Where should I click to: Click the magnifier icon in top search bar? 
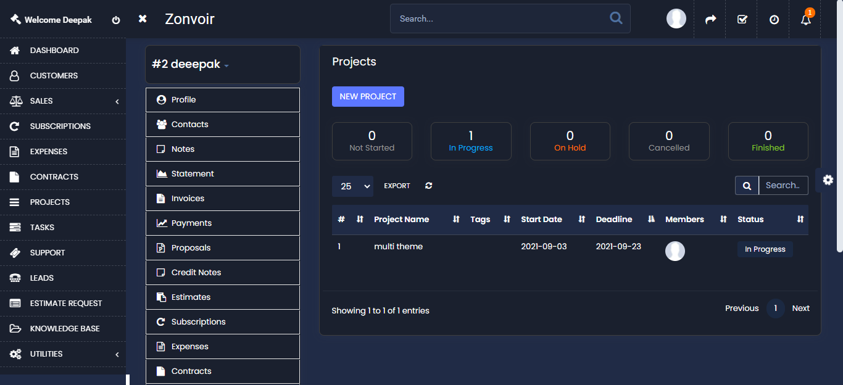point(616,19)
